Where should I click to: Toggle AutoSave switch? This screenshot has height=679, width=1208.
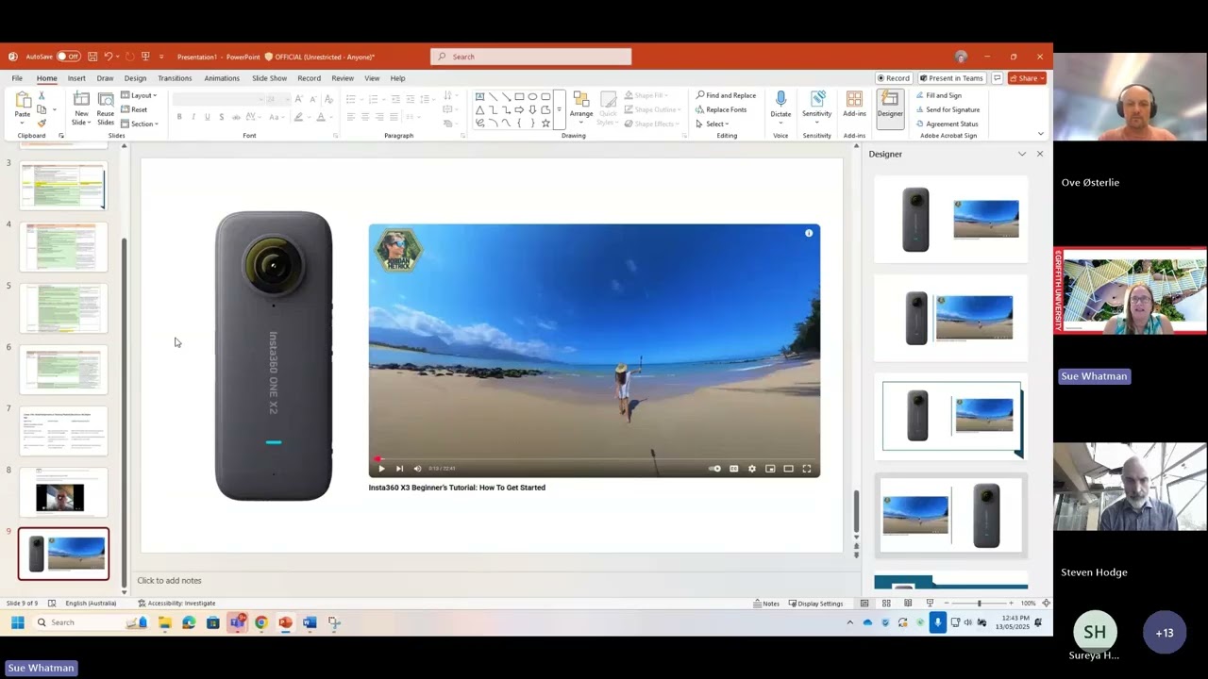pyautogui.click(x=68, y=57)
